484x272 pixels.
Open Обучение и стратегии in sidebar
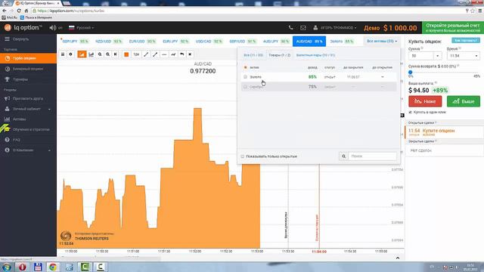point(28,129)
